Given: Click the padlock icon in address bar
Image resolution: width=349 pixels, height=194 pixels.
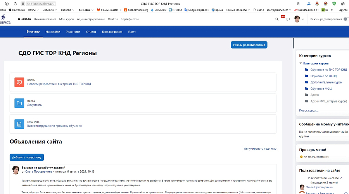Looking at the screenshot, I should tap(23, 4).
